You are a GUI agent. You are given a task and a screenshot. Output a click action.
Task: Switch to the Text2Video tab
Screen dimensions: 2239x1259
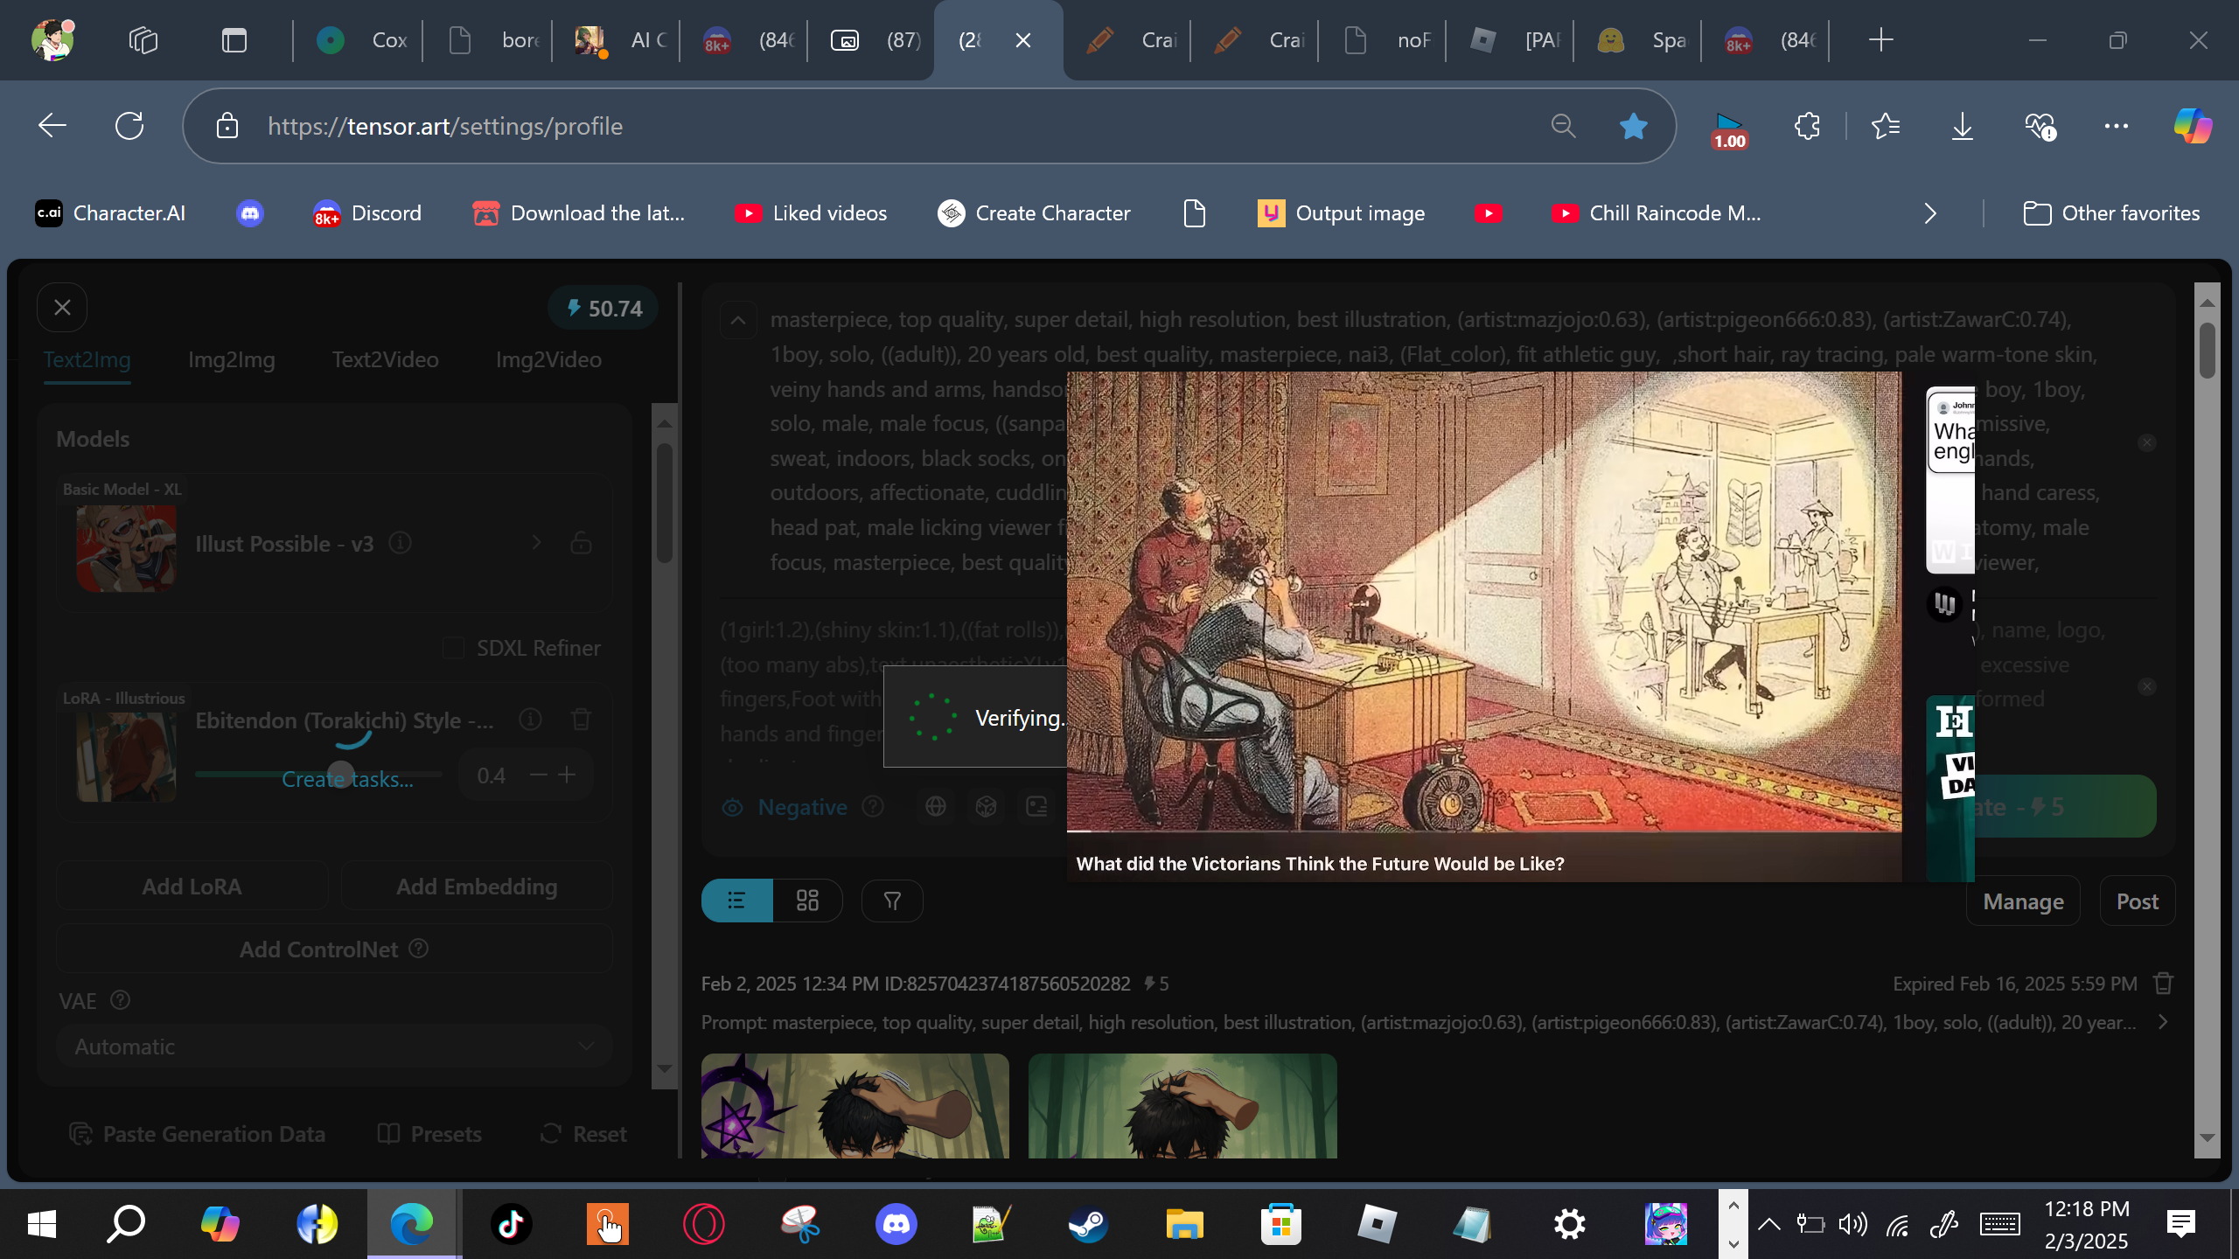(x=385, y=359)
